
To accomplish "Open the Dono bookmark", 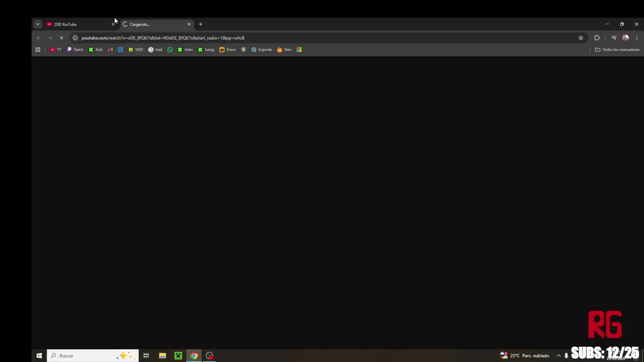I will (x=227, y=49).
